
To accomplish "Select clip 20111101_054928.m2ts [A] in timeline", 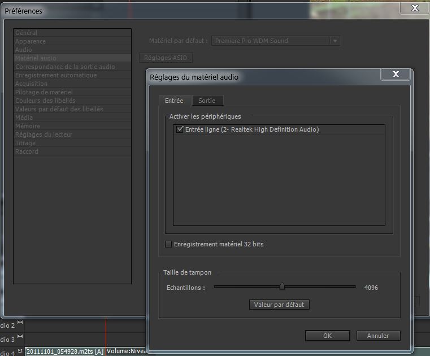I will point(65,351).
